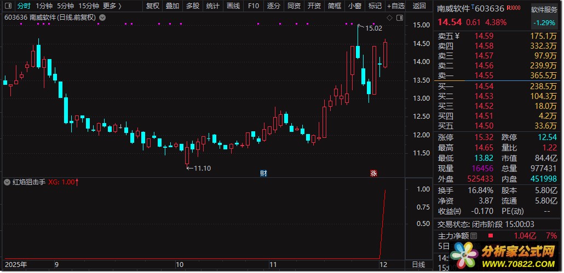
Task: Select the 买二 14.53 order row
Action: click(x=497, y=96)
